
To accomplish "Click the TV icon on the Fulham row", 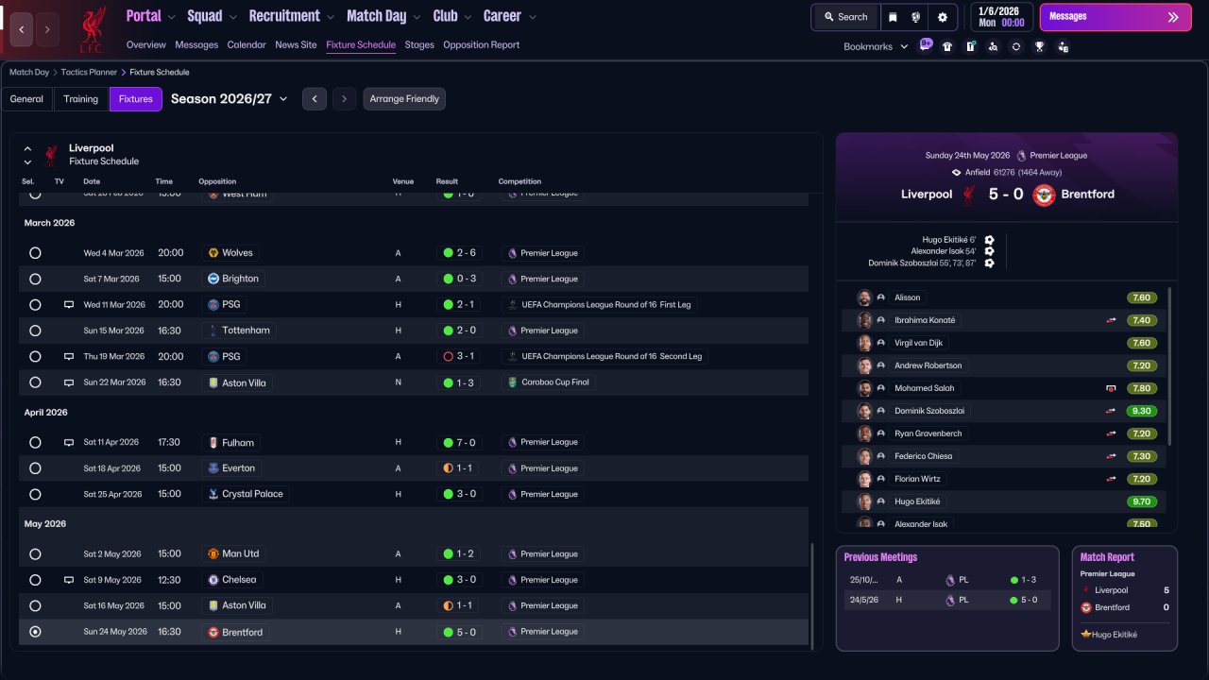I will [x=68, y=442].
